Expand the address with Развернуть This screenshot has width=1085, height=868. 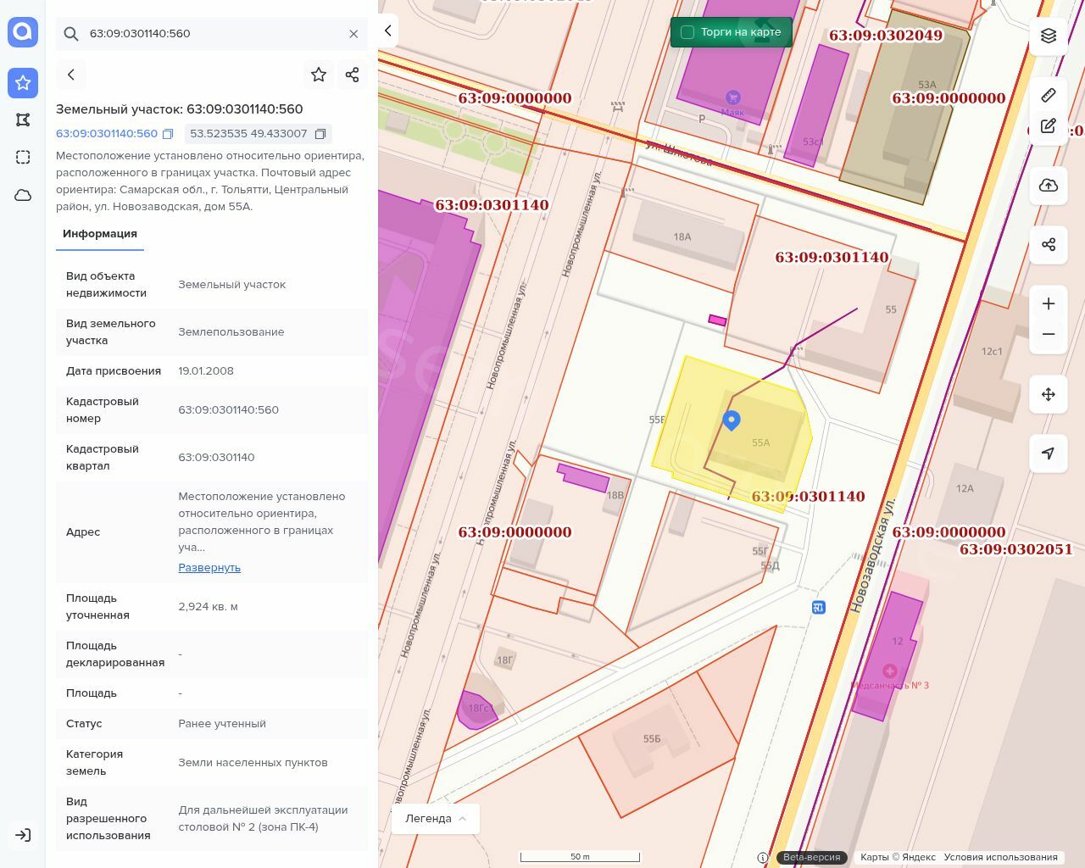tap(209, 568)
